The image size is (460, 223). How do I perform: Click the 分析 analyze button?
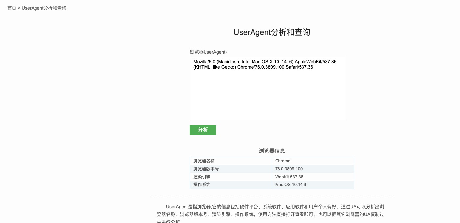pyautogui.click(x=203, y=130)
